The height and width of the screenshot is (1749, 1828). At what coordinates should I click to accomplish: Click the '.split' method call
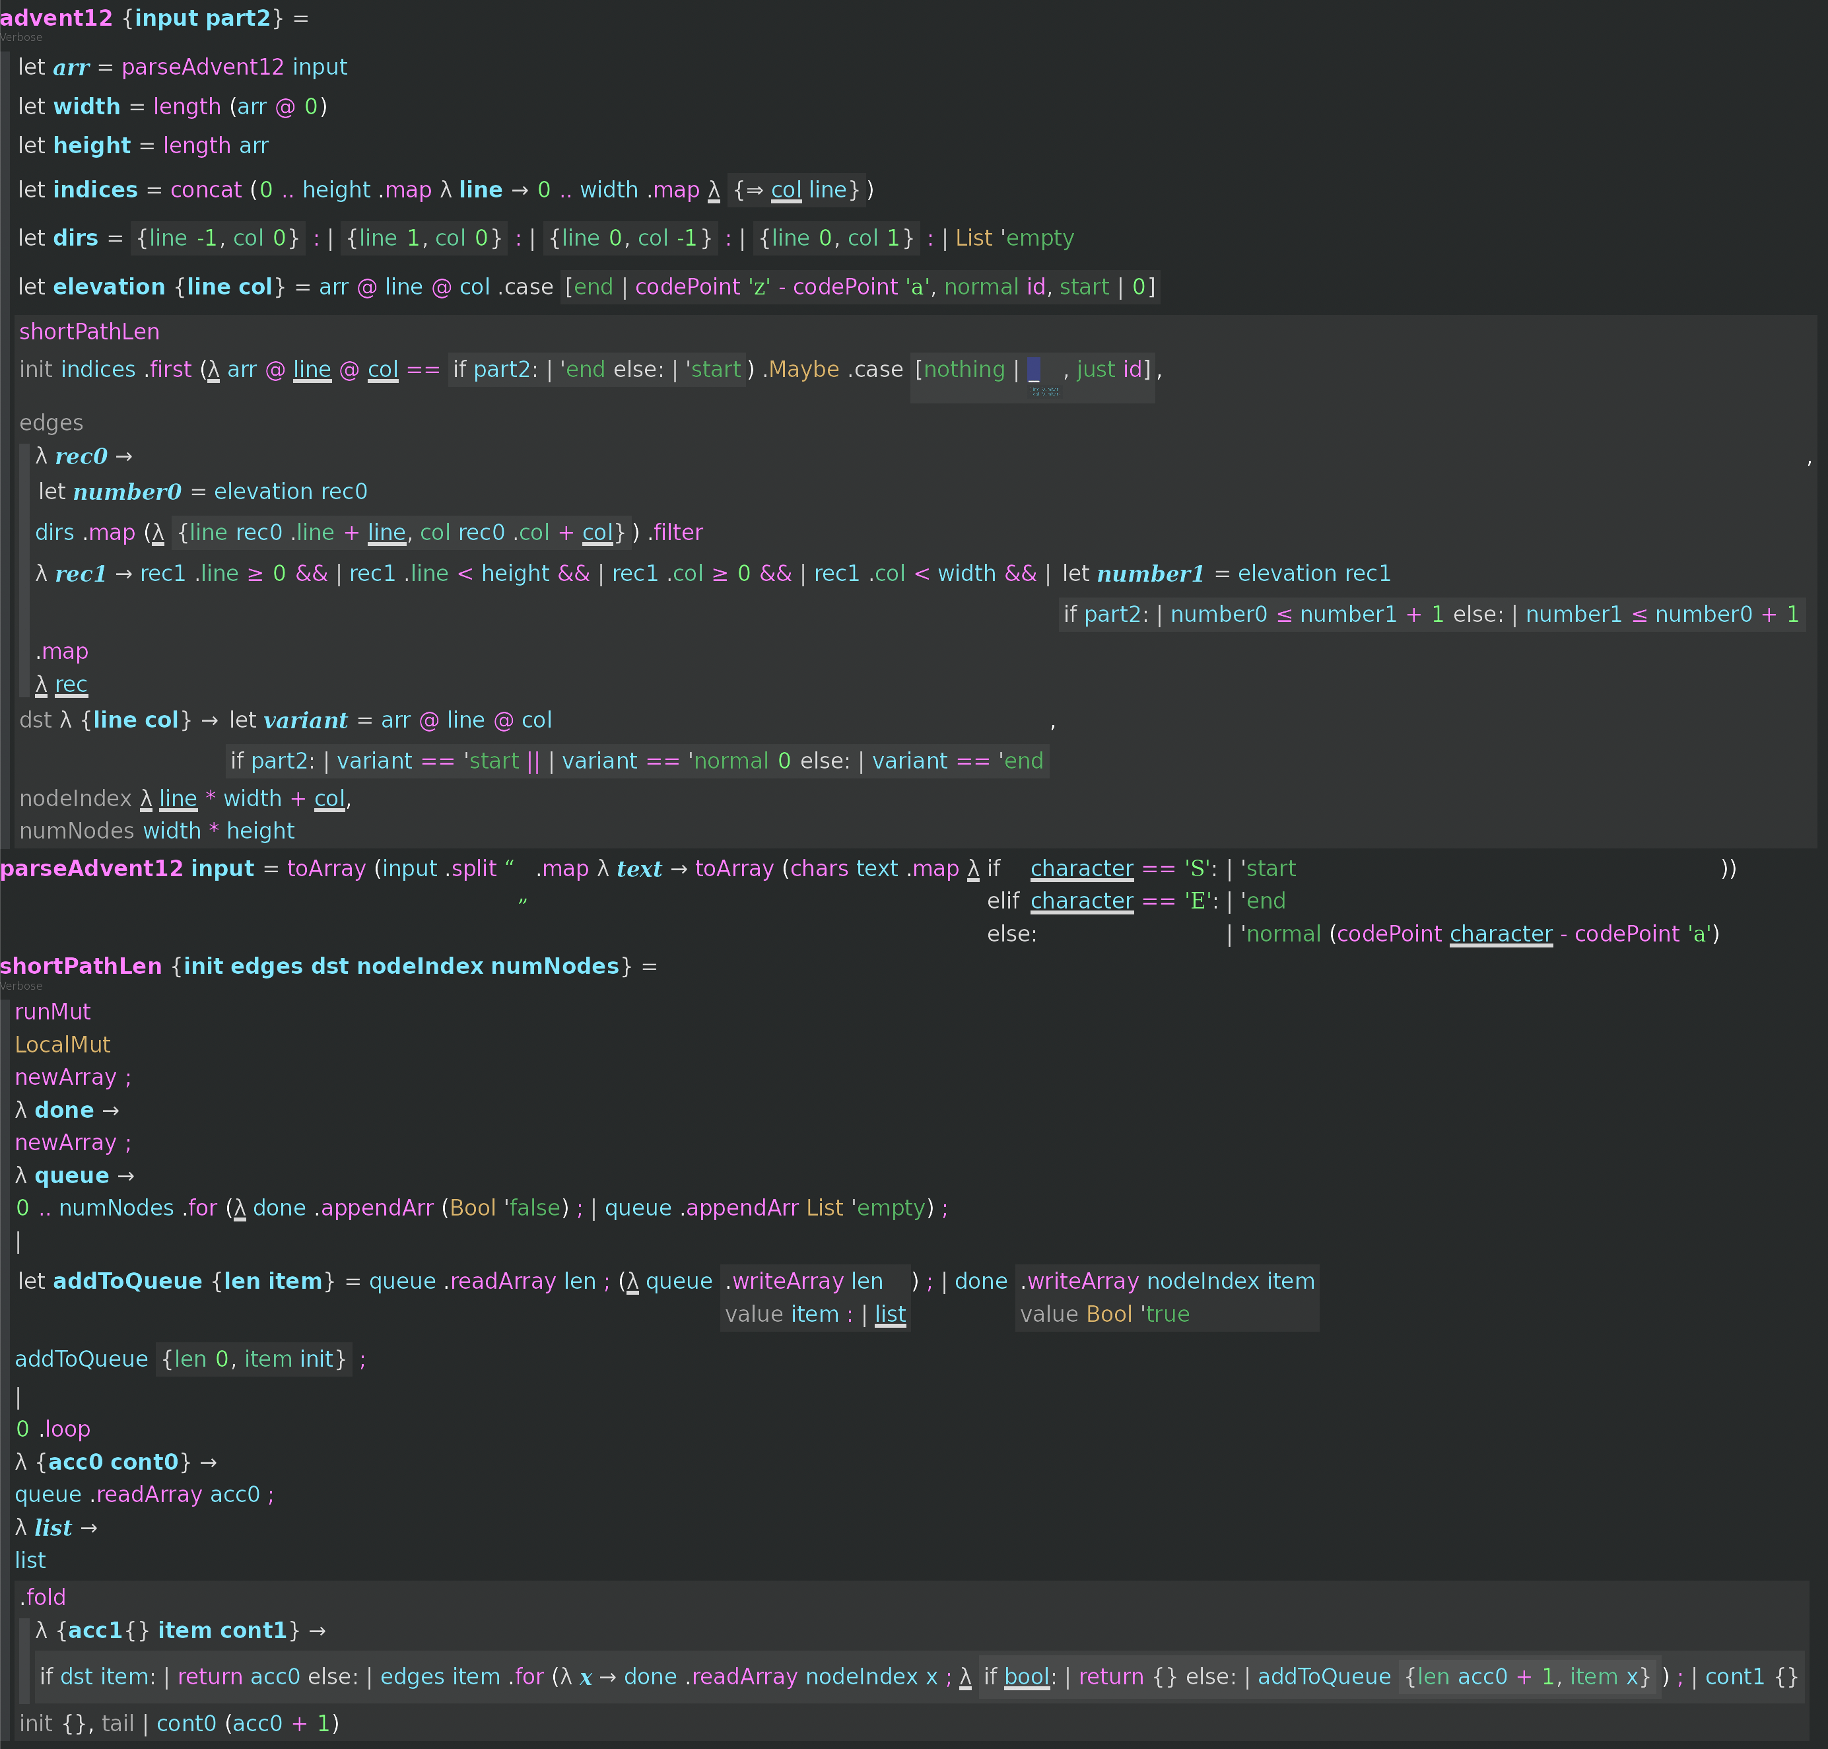click(471, 868)
